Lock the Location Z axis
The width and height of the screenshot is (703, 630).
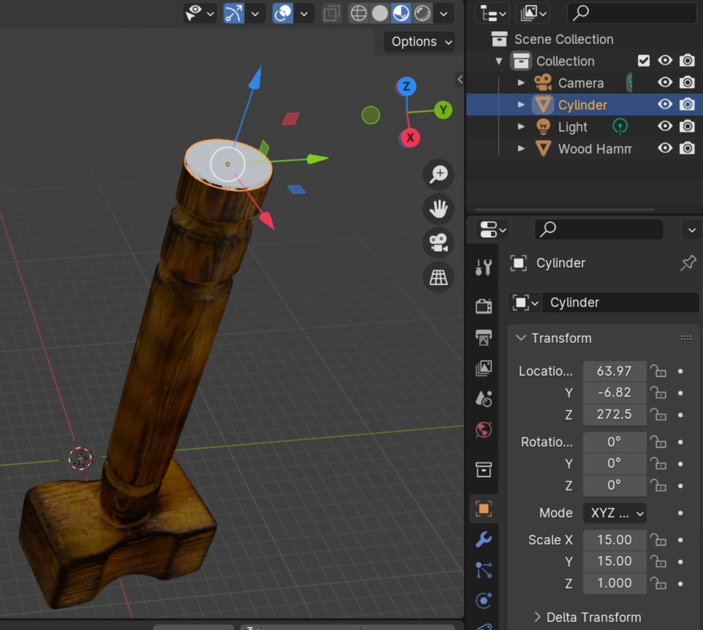[658, 415]
